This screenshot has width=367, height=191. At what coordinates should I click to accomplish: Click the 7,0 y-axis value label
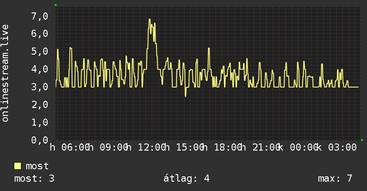click(40, 16)
